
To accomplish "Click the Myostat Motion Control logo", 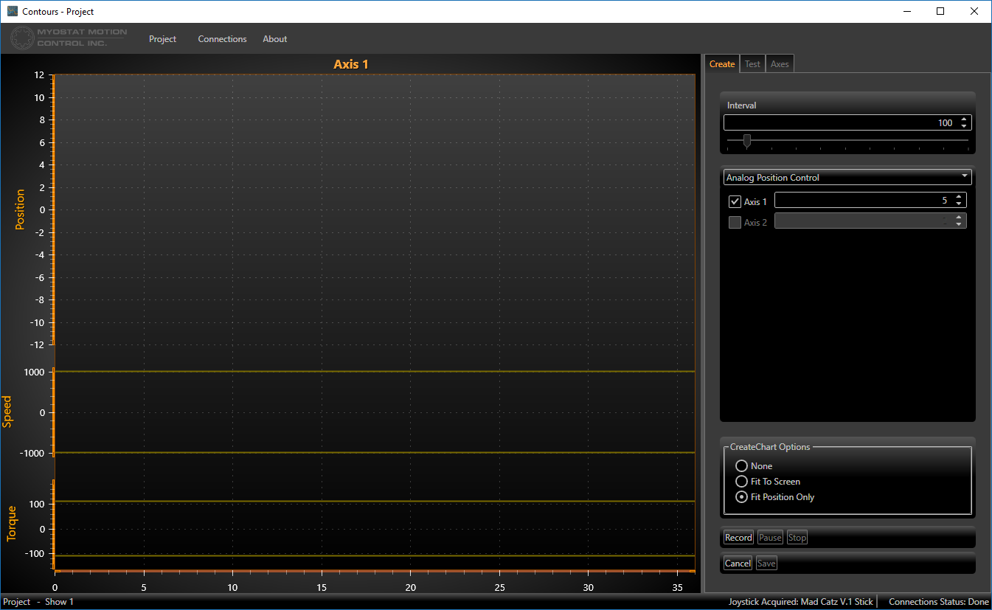I will (69, 38).
